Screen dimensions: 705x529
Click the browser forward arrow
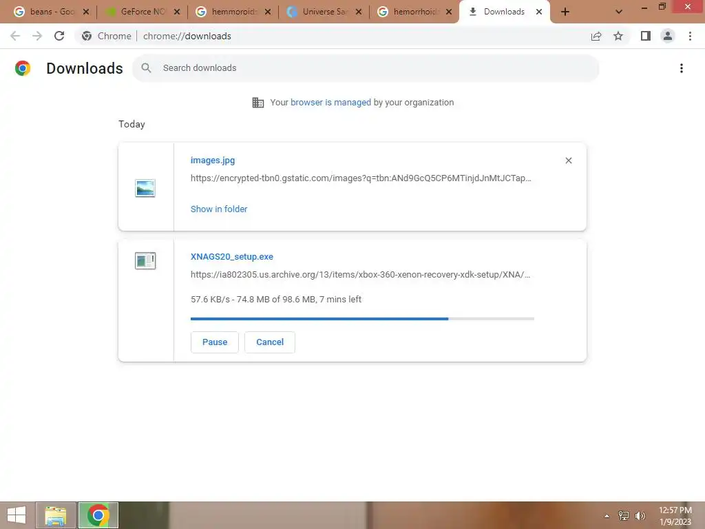[x=37, y=36]
